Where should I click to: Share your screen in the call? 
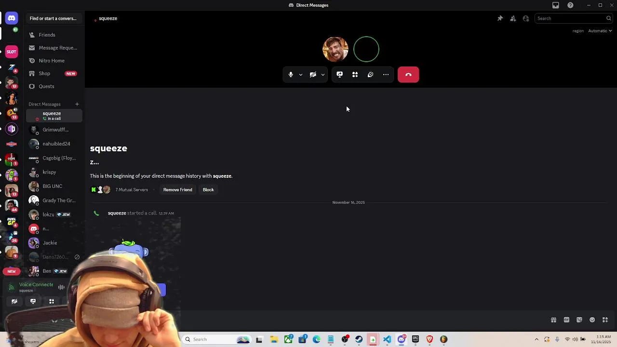pos(339,75)
